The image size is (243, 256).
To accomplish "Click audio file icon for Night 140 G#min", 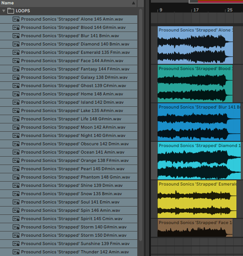I will click(16, 136).
